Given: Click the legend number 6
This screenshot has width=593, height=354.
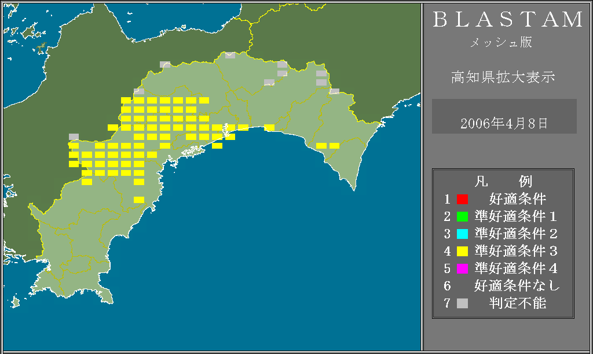Looking at the screenshot, I should coord(448,286).
